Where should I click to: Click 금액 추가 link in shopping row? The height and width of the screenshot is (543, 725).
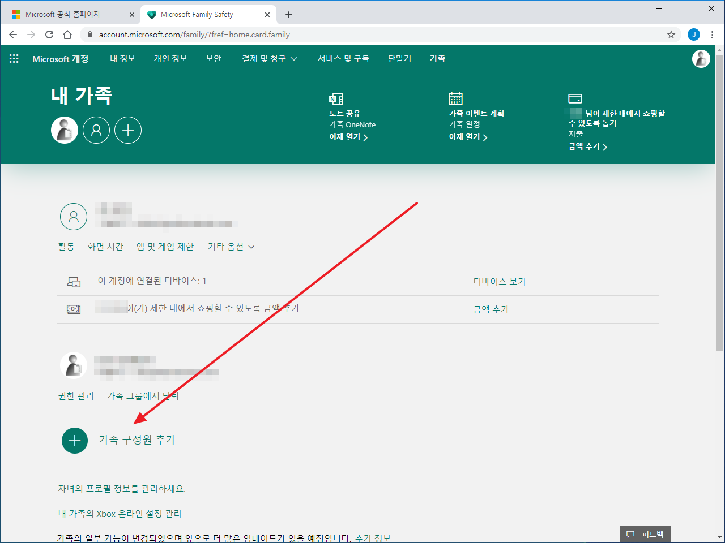(x=491, y=309)
